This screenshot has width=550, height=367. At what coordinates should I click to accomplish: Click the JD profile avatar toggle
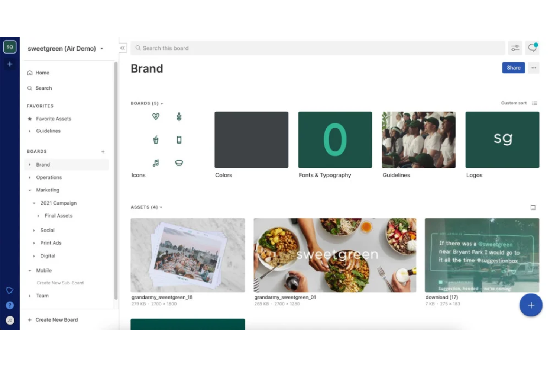(x=10, y=320)
